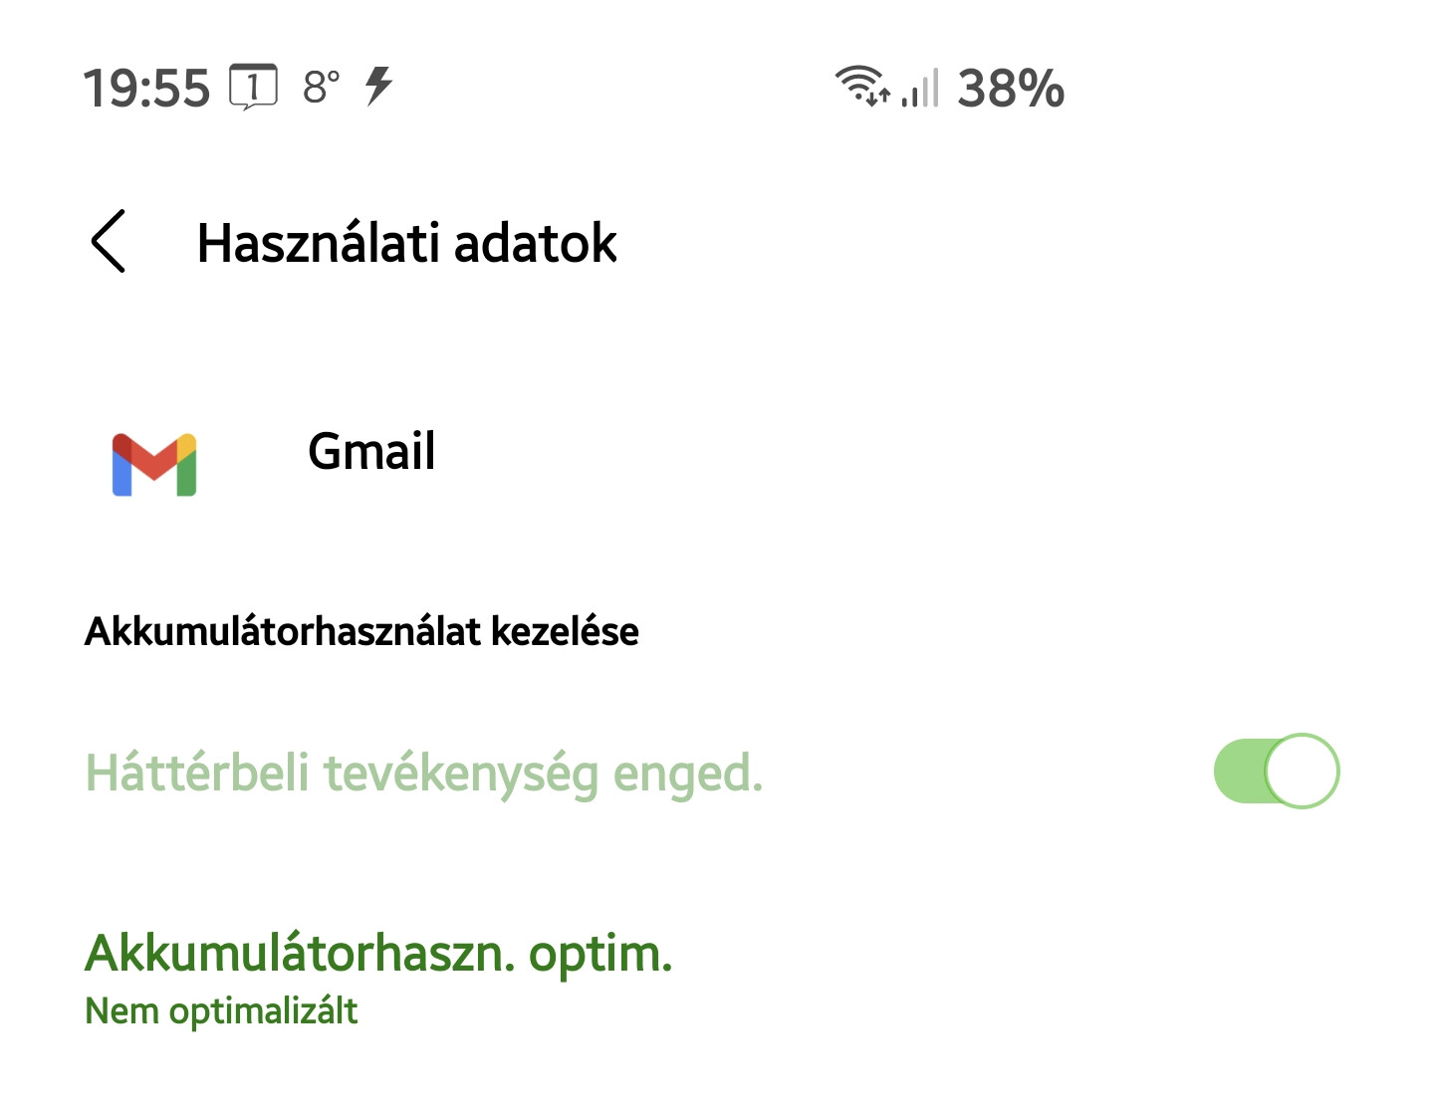Viewport: 1433px width, 1107px height.
Task: Tap the white knob of the green switch
Action: click(x=1303, y=771)
